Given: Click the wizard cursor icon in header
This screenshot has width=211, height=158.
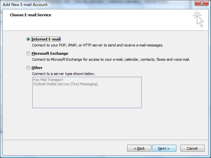Looking at the screenshot, I should [x=198, y=19].
